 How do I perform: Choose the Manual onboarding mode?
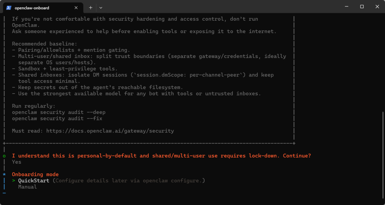pos(27,187)
